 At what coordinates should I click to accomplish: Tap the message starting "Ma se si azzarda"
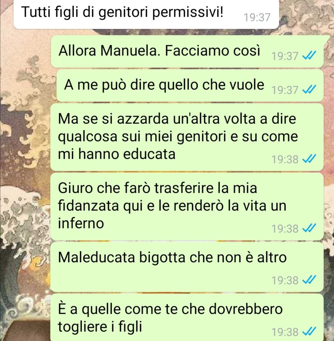(x=187, y=137)
